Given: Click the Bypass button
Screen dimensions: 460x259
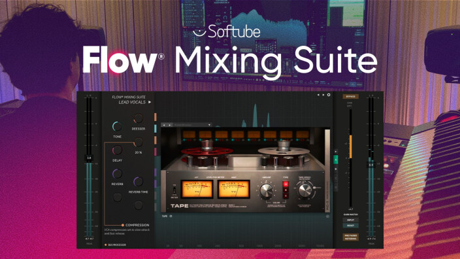Looking at the screenshot, I should (x=351, y=96).
